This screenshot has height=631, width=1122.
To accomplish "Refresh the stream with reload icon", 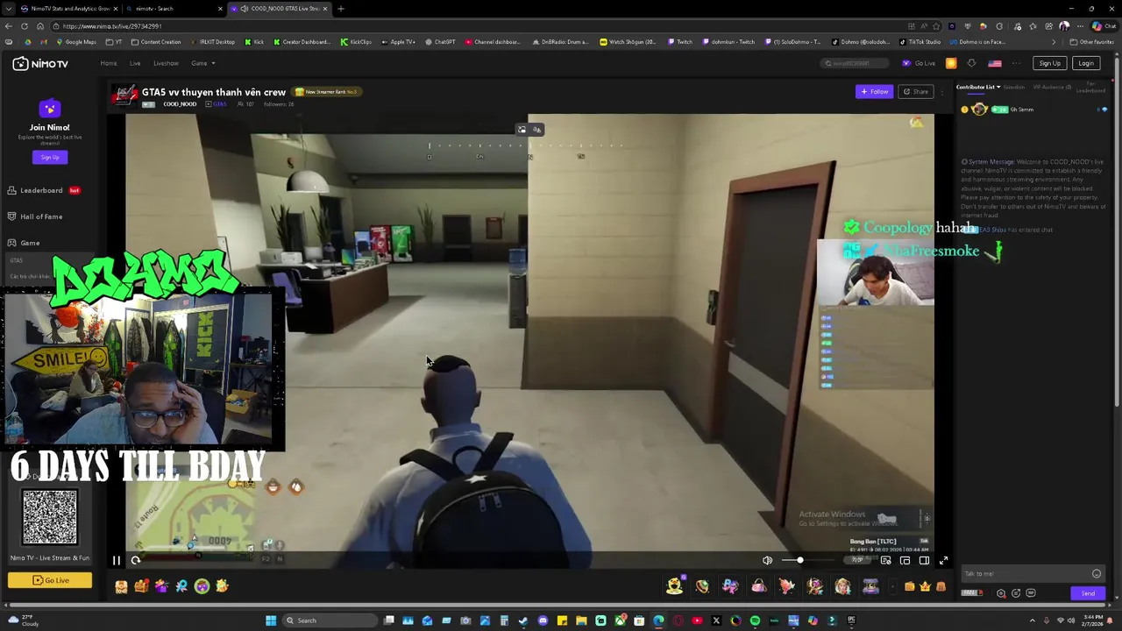I will [136, 560].
